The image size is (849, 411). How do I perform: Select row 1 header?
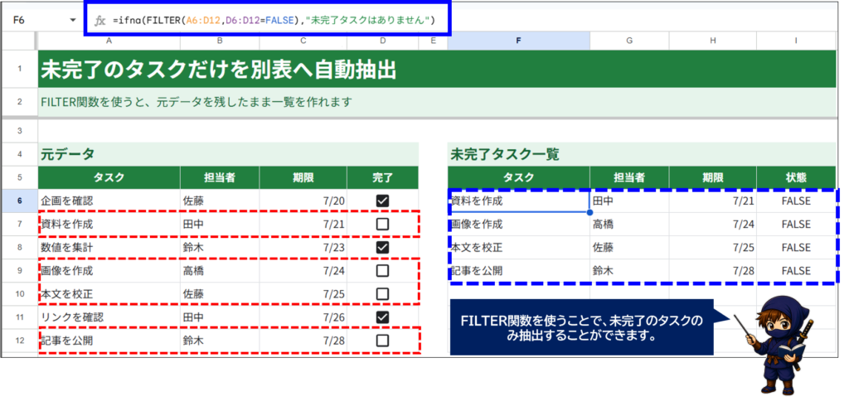20,69
